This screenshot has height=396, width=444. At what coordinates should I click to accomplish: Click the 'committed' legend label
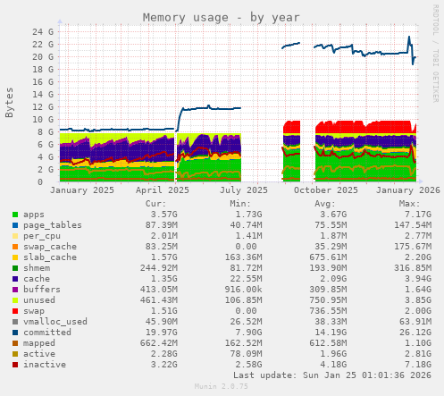47,333
